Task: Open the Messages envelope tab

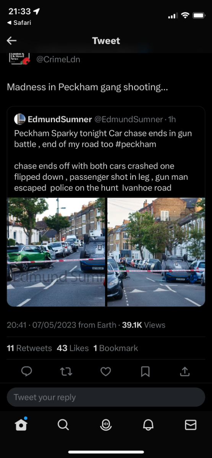Action: tap(191, 425)
